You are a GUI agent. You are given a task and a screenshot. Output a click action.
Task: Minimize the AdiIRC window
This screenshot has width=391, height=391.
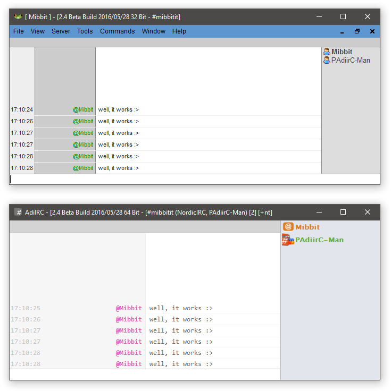coord(319,212)
